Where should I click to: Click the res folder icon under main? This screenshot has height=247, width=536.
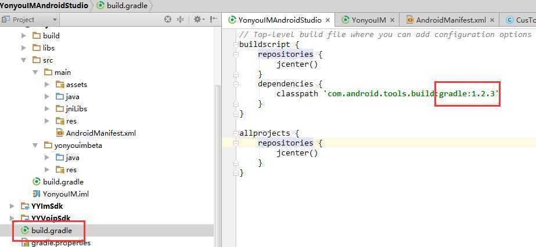pyautogui.click(x=60, y=121)
